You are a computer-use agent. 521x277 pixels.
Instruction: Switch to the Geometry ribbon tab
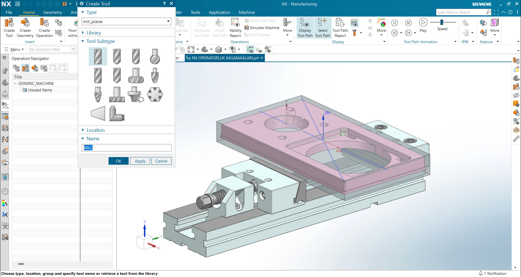coord(53,12)
